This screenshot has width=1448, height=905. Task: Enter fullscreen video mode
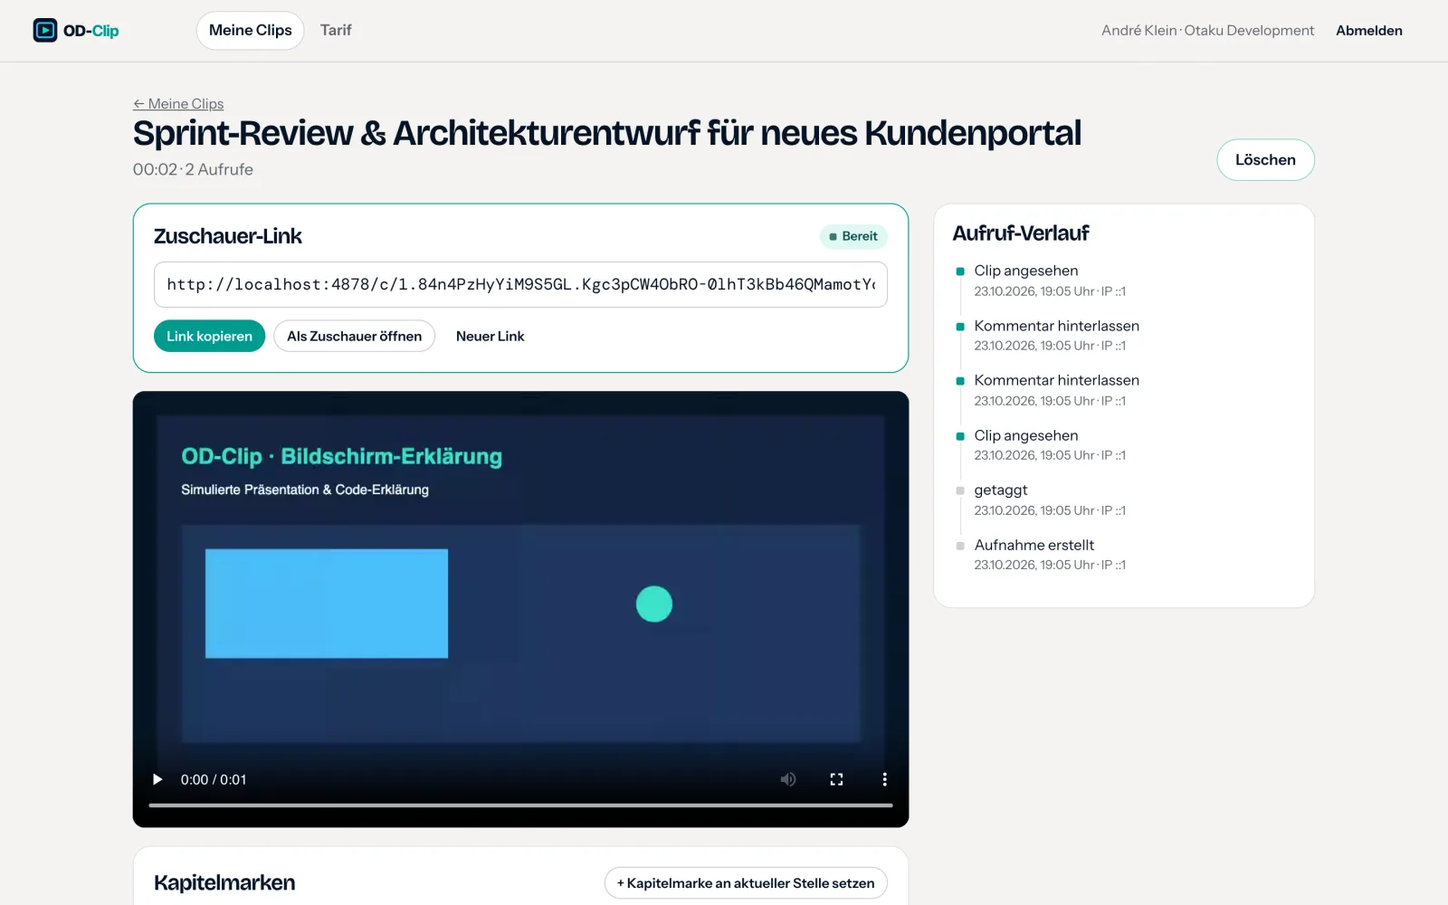[x=836, y=779]
